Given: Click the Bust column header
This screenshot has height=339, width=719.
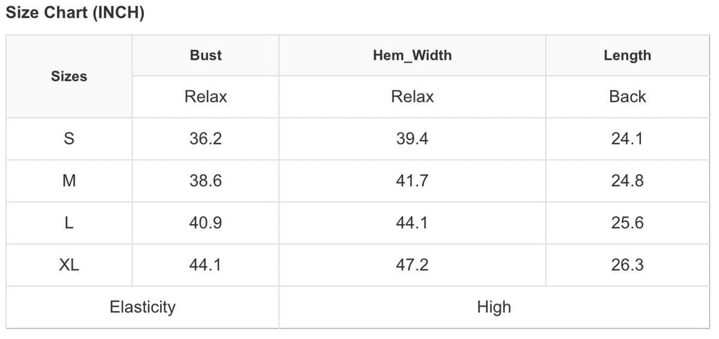Looking at the screenshot, I should pos(206,55).
